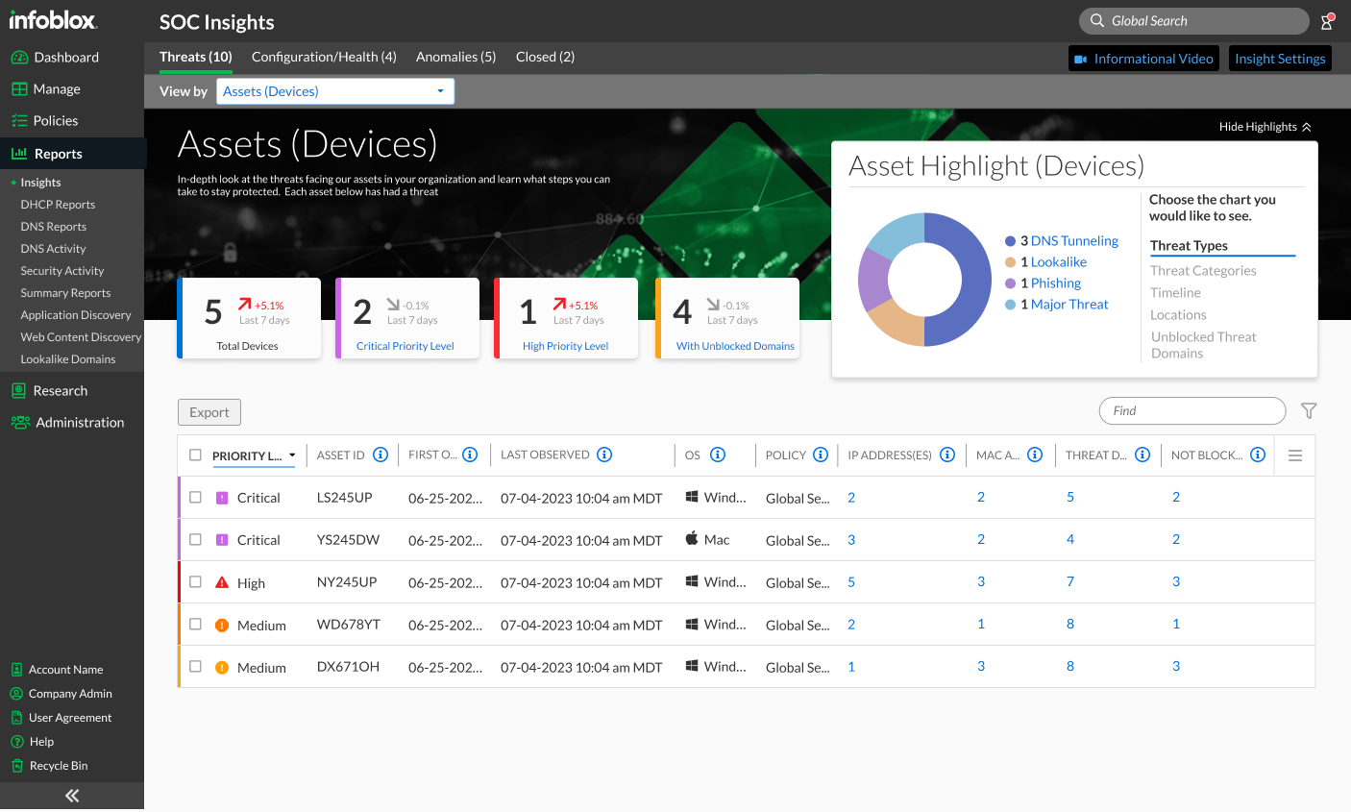Open the Dashboard sidebar icon
This screenshot has width=1351, height=812.
point(19,58)
